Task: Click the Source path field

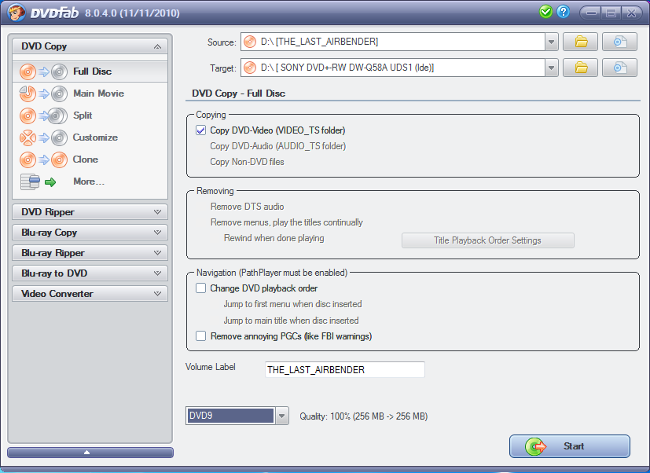Action: 392,42
